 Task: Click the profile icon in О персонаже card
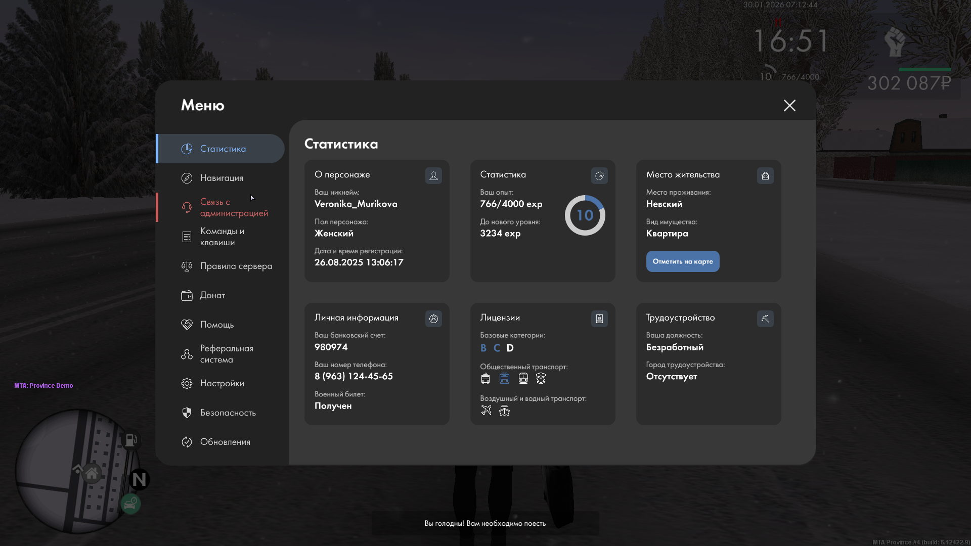click(x=433, y=175)
